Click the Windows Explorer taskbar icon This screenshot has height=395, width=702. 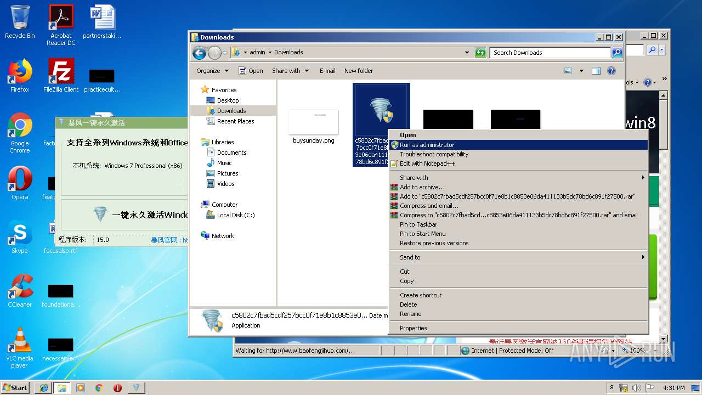pos(62,387)
